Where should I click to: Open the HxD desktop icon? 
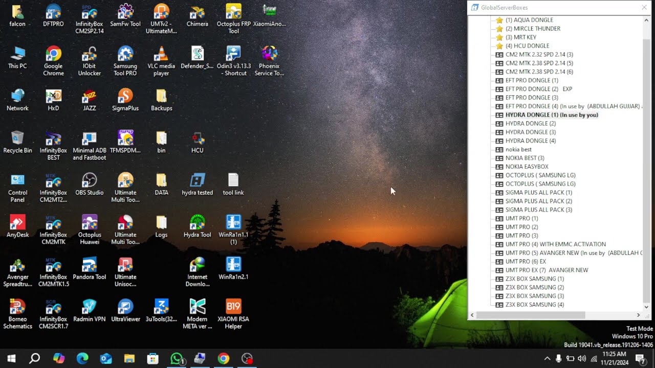pos(53,100)
